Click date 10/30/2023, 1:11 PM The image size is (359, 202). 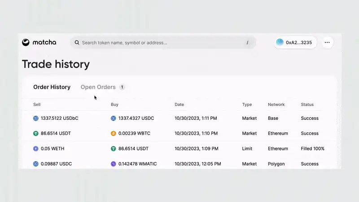pyautogui.click(x=196, y=118)
